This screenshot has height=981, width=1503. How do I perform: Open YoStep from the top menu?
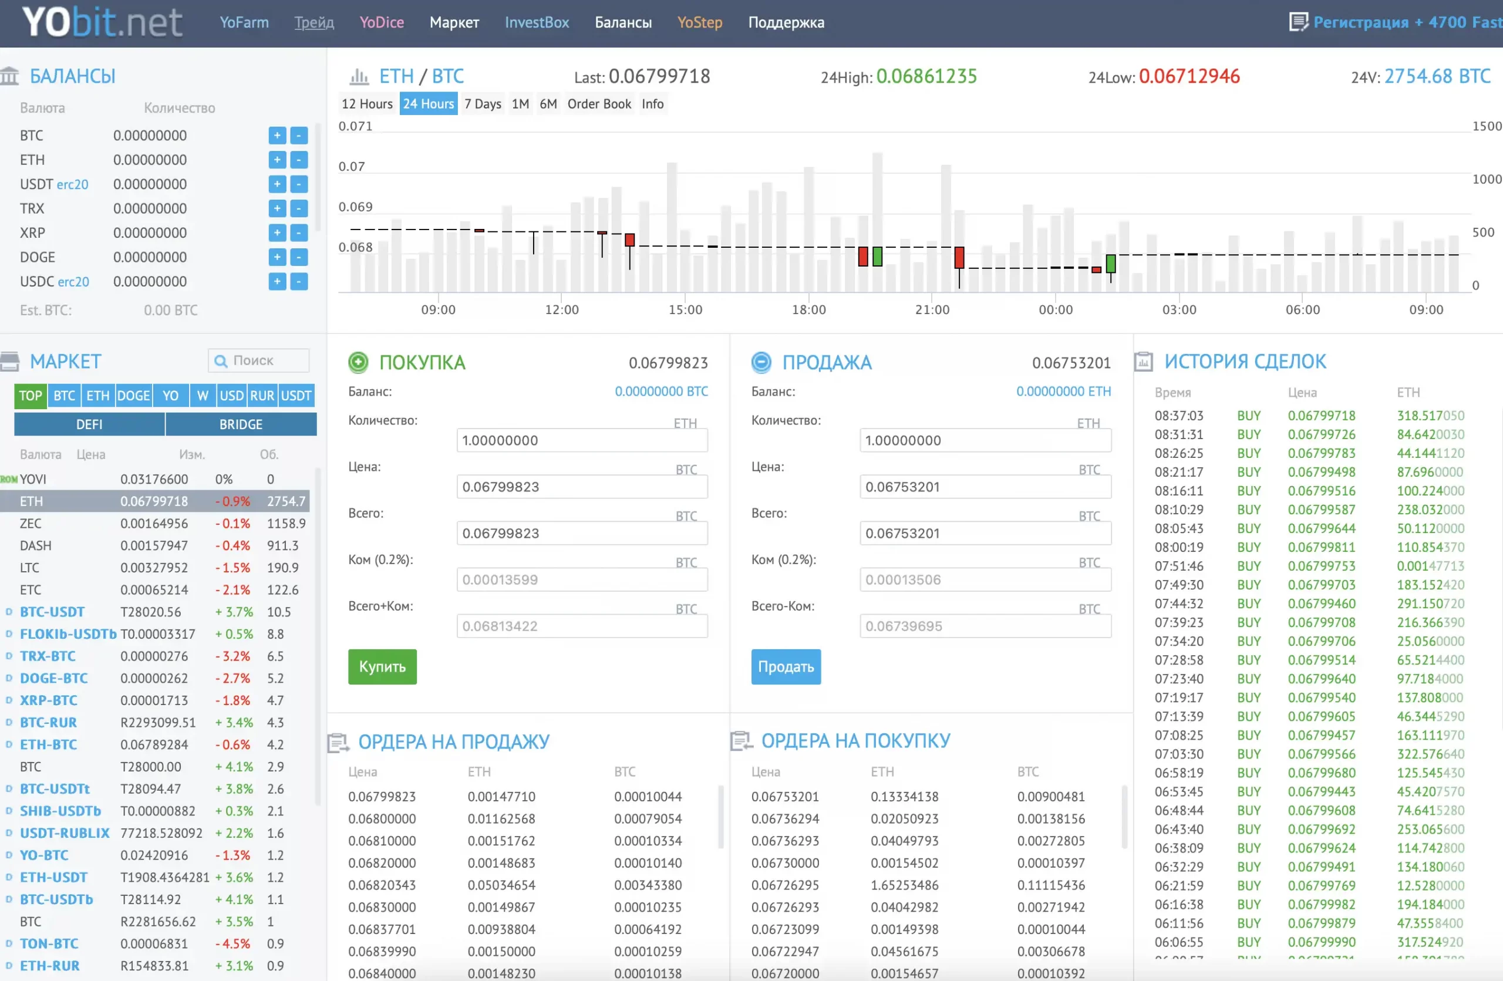click(x=700, y=22)
